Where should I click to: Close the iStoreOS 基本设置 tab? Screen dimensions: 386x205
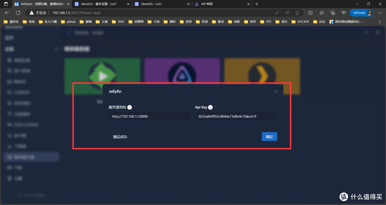(128, 4)
